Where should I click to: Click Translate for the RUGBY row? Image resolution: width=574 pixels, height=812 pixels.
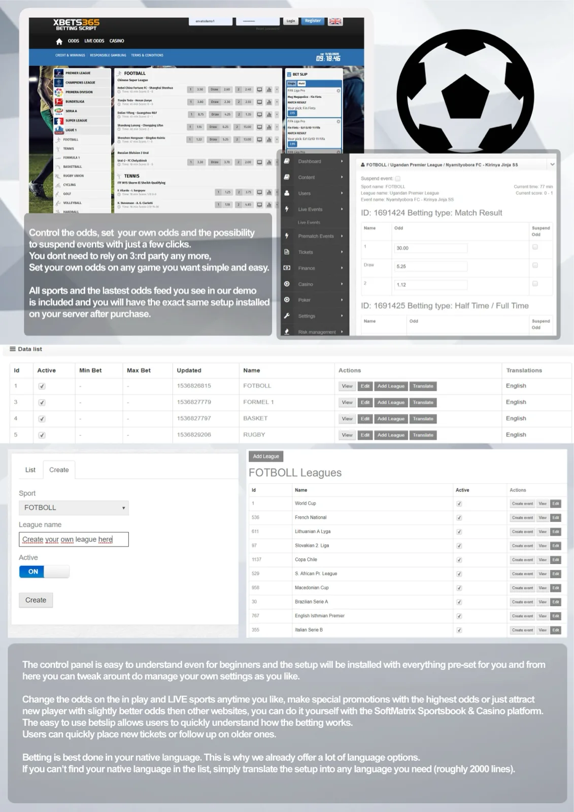point(423,435)
